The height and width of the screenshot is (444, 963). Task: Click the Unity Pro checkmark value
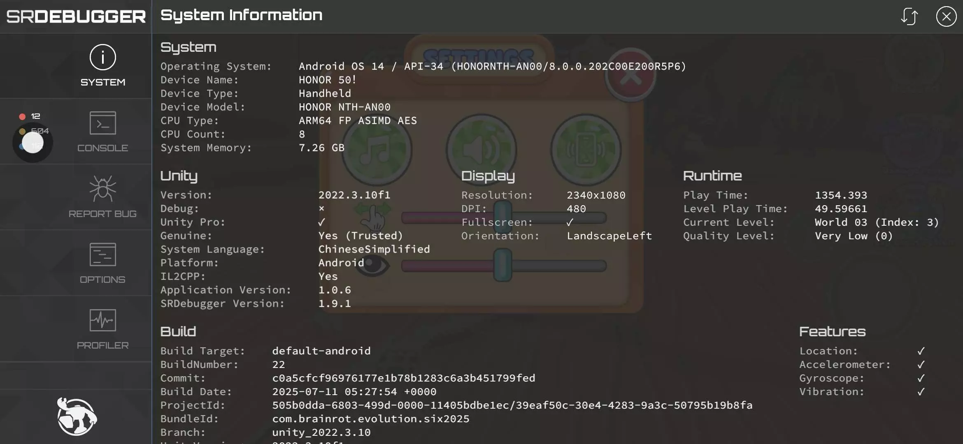pos(321,222)
